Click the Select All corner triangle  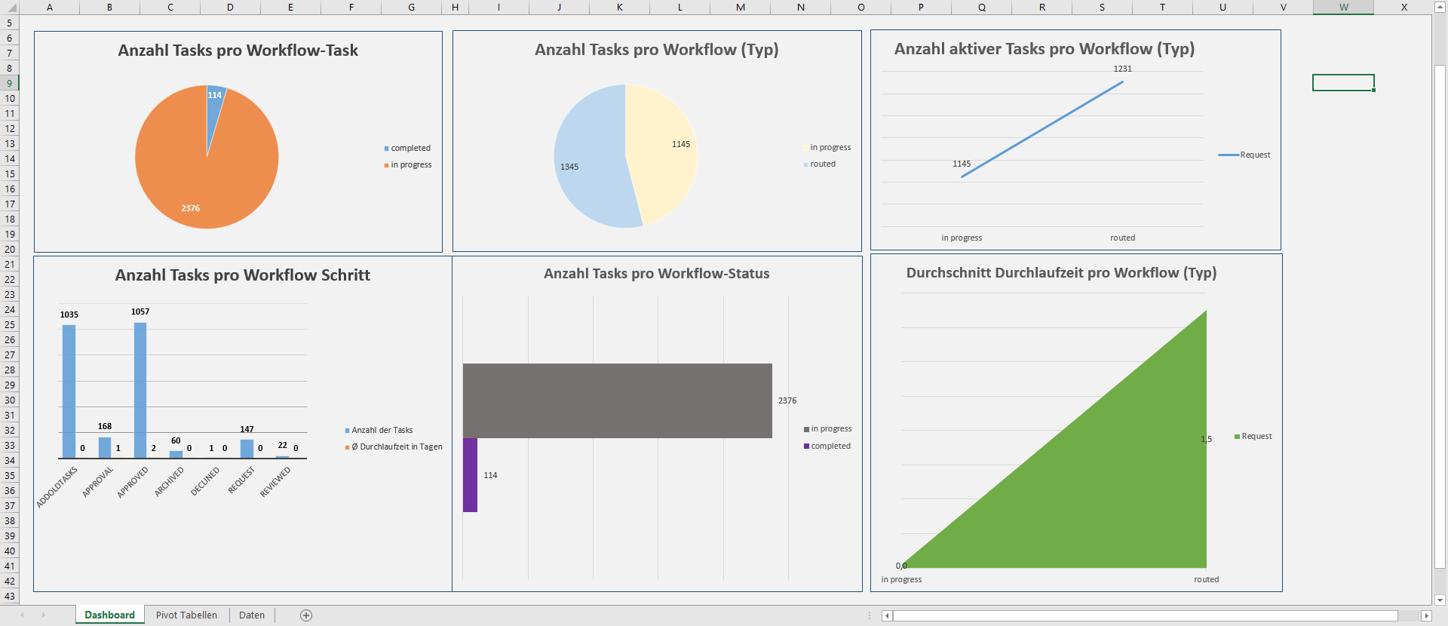[10, 8]
